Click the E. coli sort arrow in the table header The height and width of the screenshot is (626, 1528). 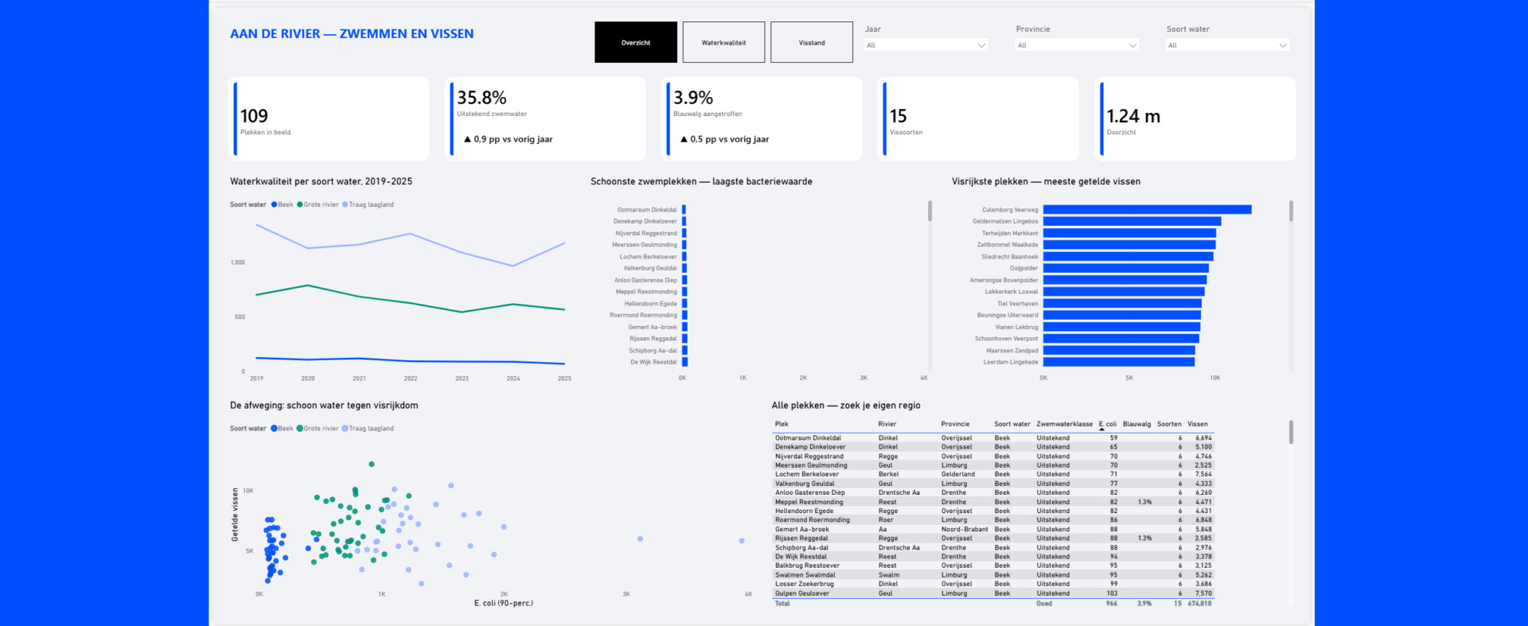pos(1102,430)
